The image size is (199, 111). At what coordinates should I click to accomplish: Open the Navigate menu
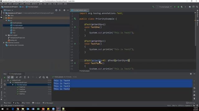(x=16, y=4)
